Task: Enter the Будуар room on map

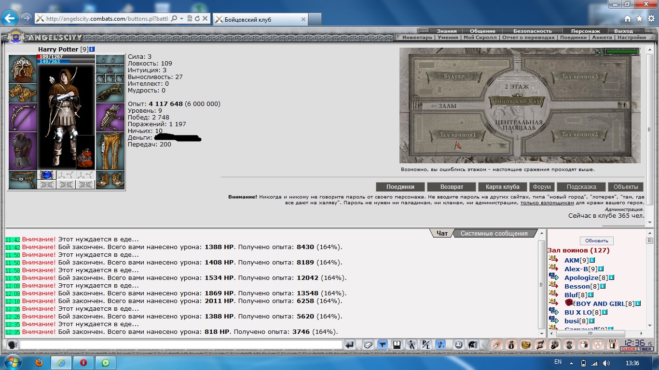Action: [x=454, y=76]
